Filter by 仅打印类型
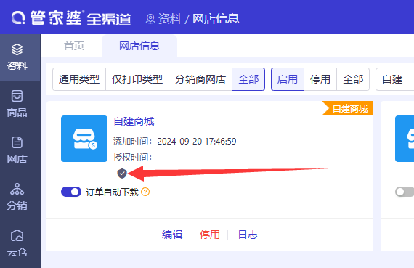This screenshot has width=414, height=268. [137, 79]
